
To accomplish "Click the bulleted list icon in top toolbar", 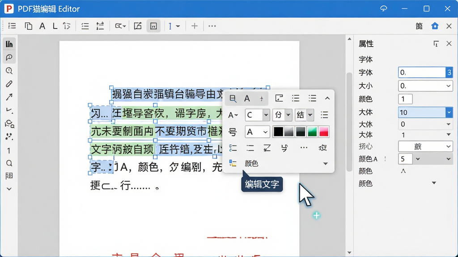I will coord(85,26).
